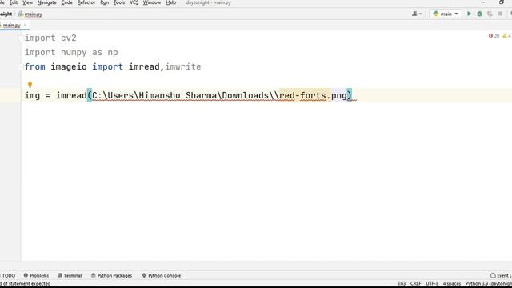Open the user account icon dropdown
The height and width of the screenshot is (288, 512).
417,14
